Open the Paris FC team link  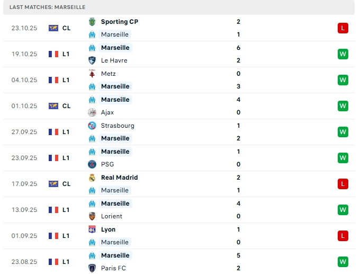[x=113, y=268]
